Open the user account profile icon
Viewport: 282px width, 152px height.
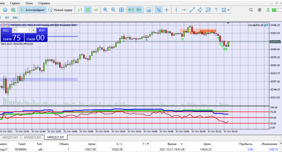click(259, 10)
